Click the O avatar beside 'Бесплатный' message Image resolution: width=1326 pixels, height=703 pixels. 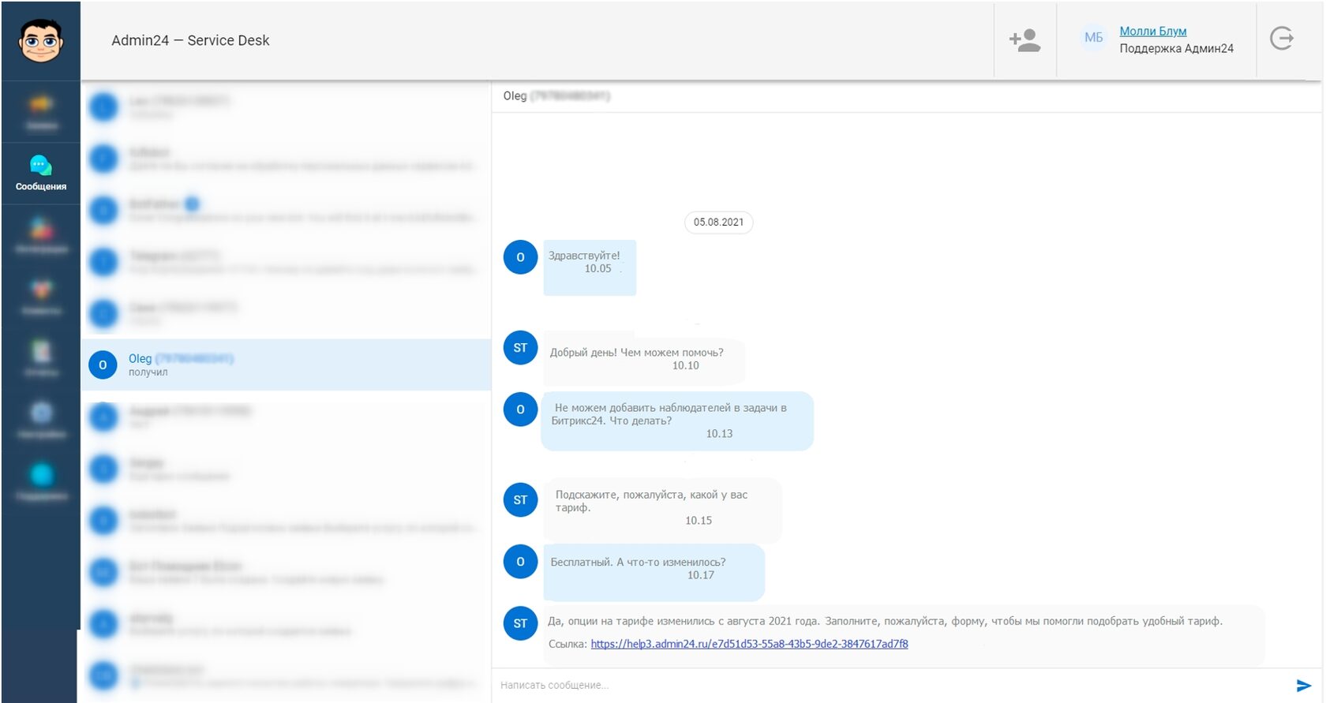[520, 562]
